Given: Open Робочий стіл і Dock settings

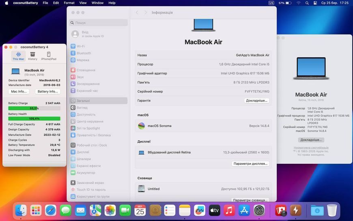Looking at the screenshot, I should (98, 145).
